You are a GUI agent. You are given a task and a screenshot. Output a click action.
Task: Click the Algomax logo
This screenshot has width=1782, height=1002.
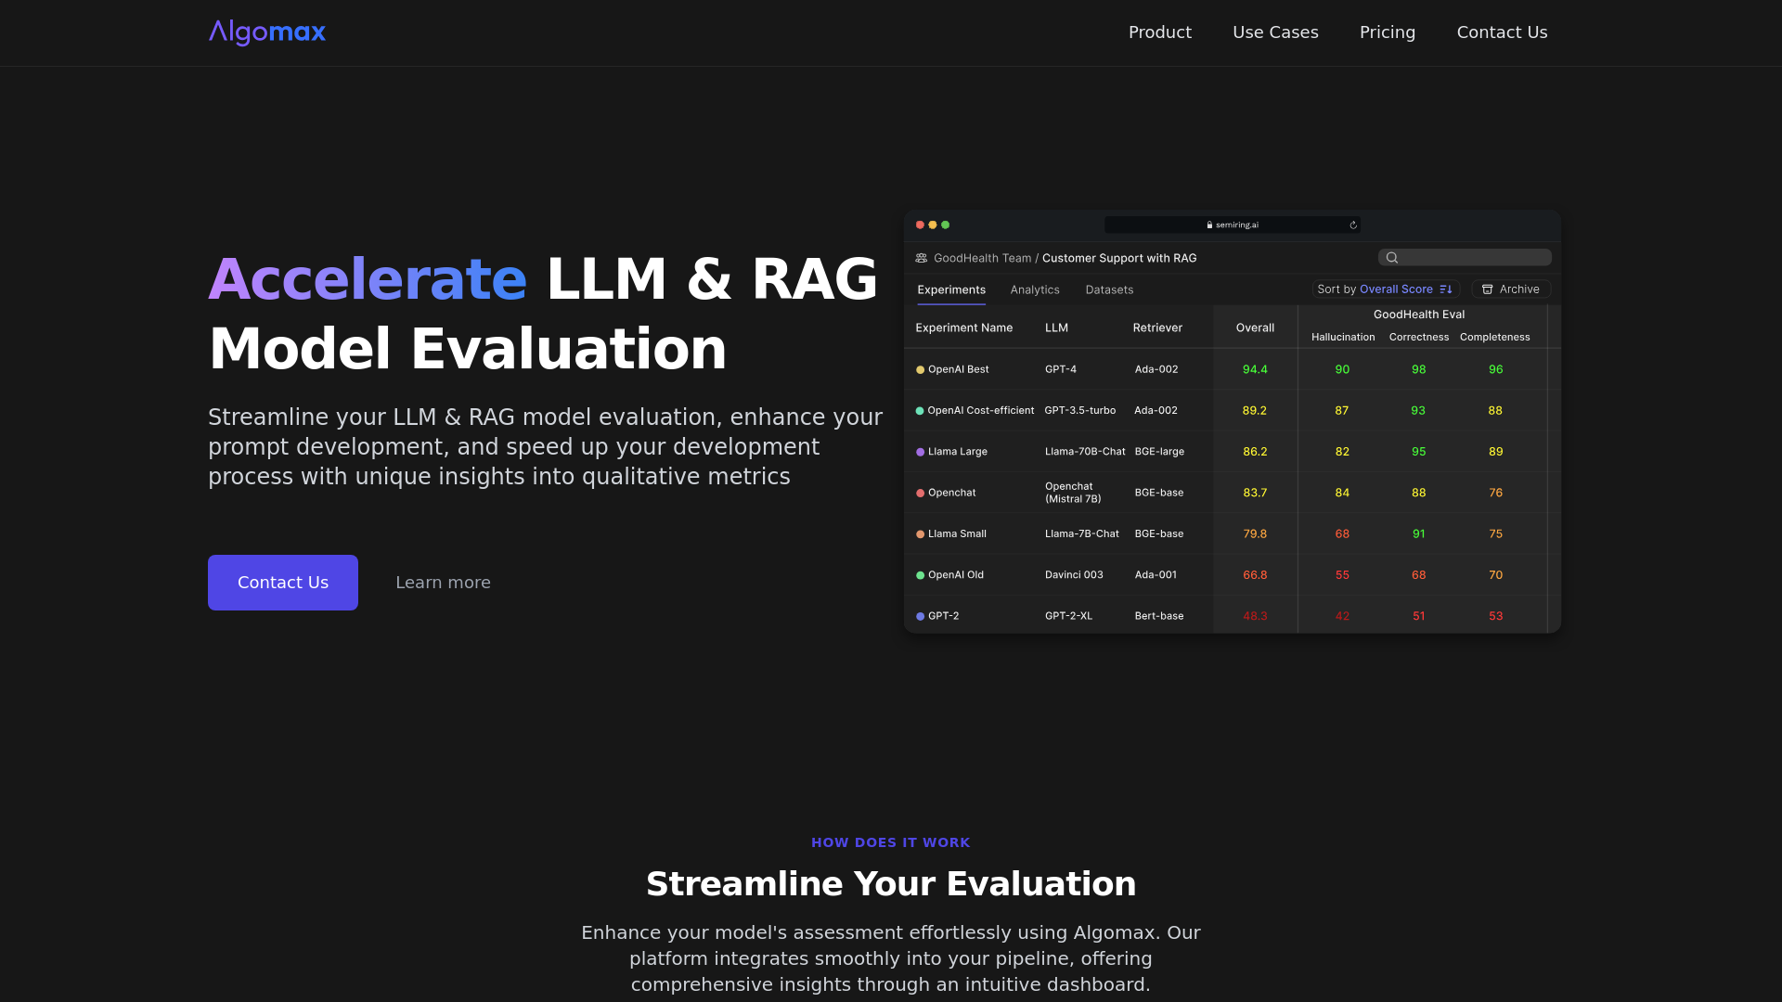(x=267, y=32)
